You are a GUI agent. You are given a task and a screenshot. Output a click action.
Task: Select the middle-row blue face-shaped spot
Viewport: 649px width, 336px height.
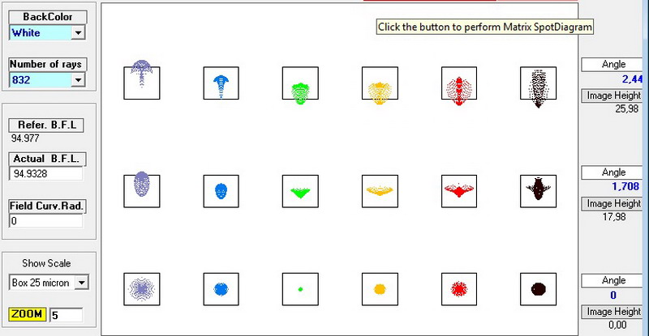pos(221,191)
